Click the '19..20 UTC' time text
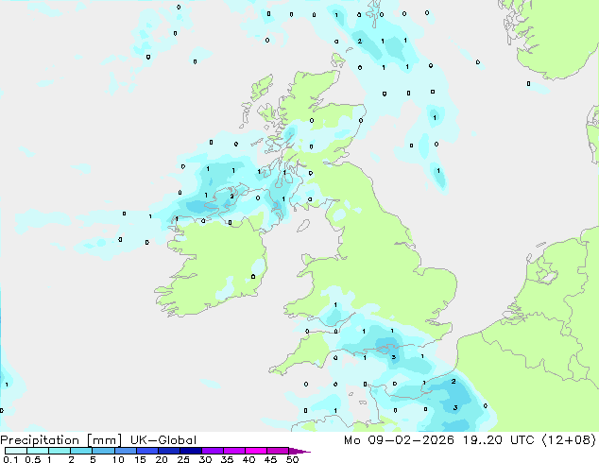 click(x=498, y=440)
